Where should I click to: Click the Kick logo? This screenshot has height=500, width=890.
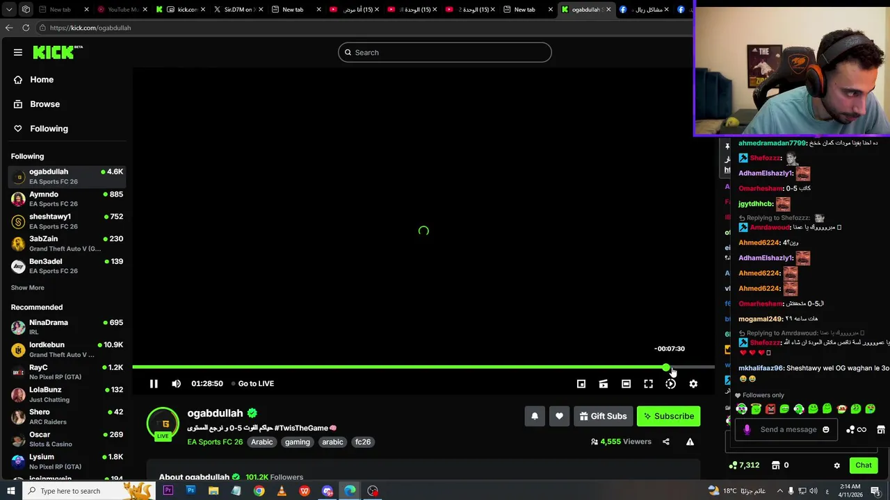[58, 52]
